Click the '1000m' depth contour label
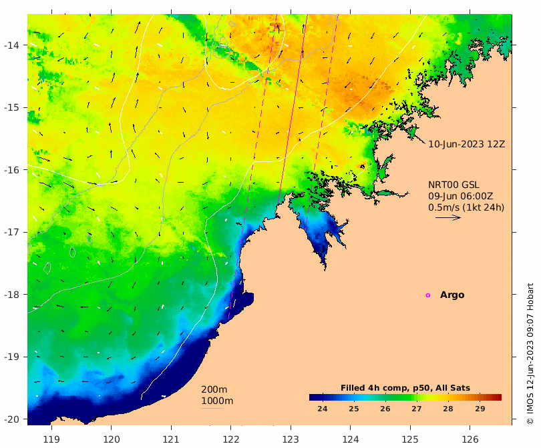The height and width of the screenshot is (448, 541). [217, 401]
